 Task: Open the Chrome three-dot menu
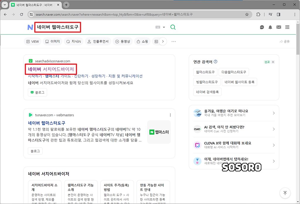point(295,14)
